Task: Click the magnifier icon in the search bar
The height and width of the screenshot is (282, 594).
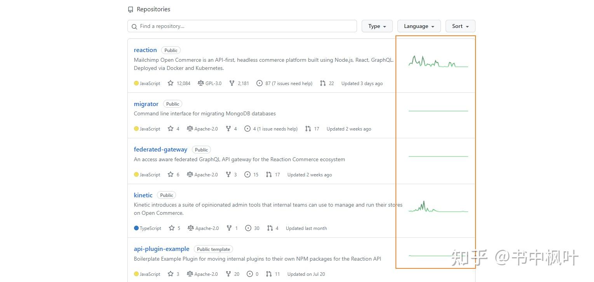Action: point(134,26)
